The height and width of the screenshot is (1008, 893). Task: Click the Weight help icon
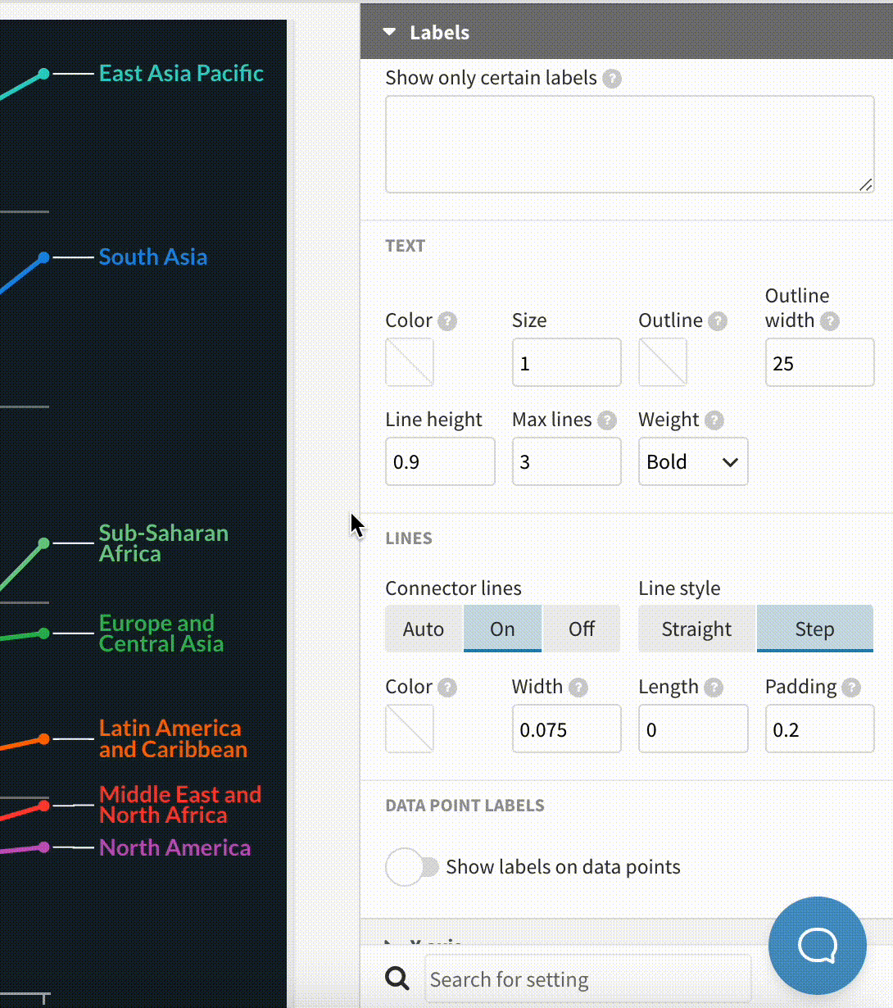pos(714,420)
